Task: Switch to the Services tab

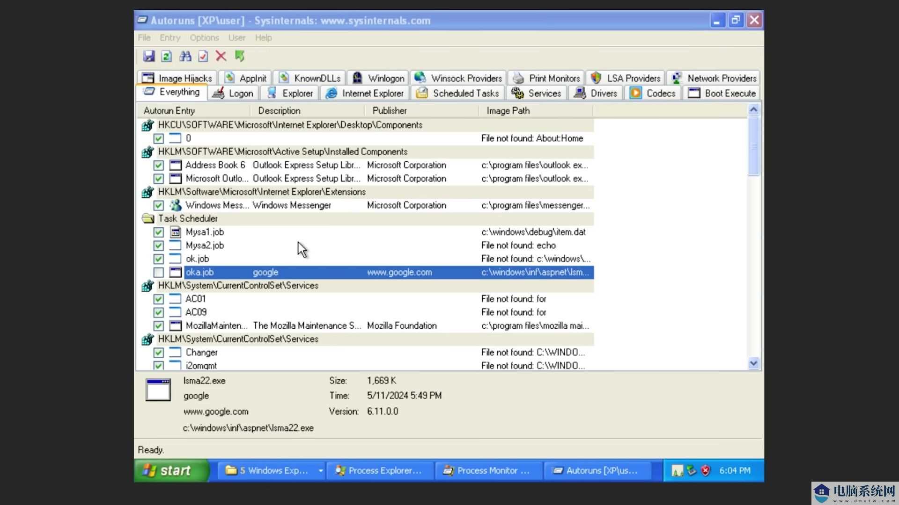Action: click(537, 93)
